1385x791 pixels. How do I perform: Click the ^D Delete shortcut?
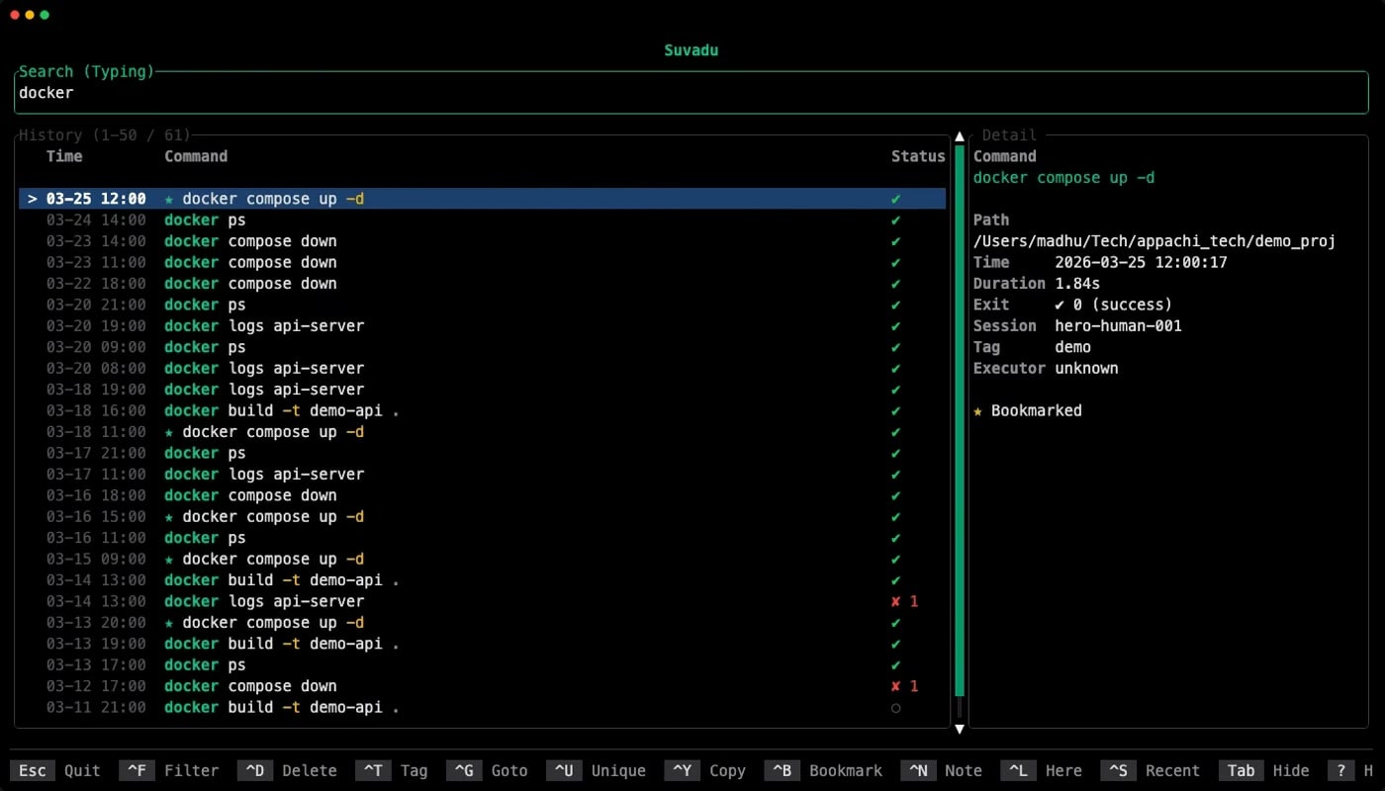coord(287,771)
